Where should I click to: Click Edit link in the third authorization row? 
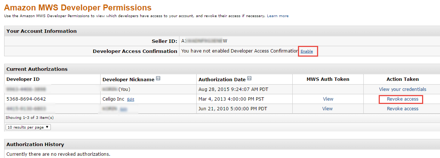(123, 109)
